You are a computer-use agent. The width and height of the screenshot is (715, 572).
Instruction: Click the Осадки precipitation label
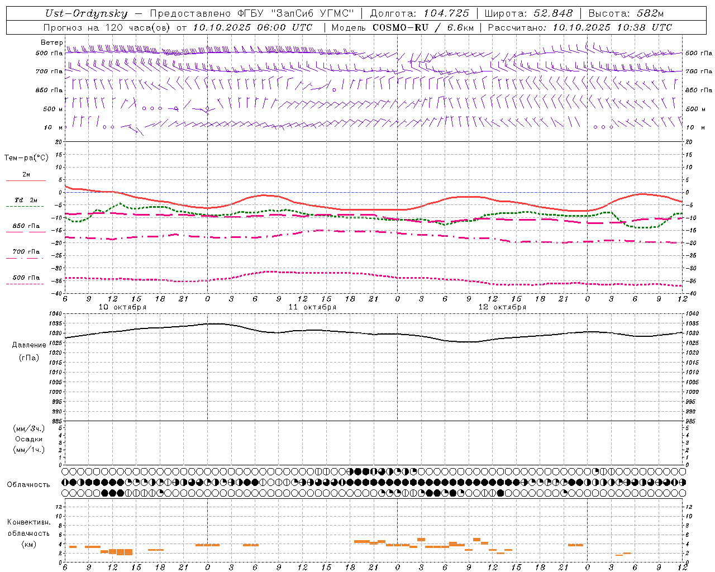pyautogui.click(x=29, y=439)
